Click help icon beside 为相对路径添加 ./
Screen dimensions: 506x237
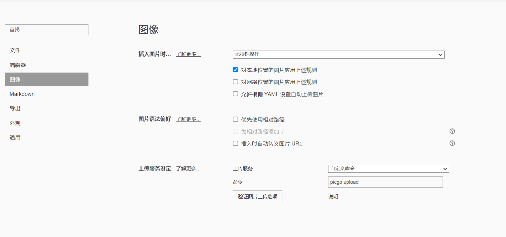click(452, 131)
